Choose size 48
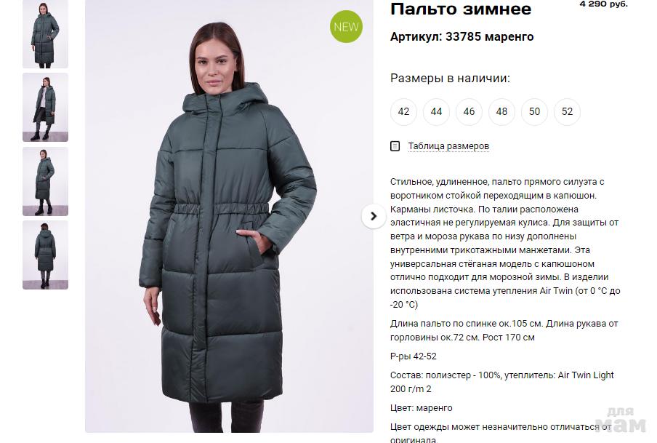The width and height of the screenshot is (657, 443). [501, 111]
